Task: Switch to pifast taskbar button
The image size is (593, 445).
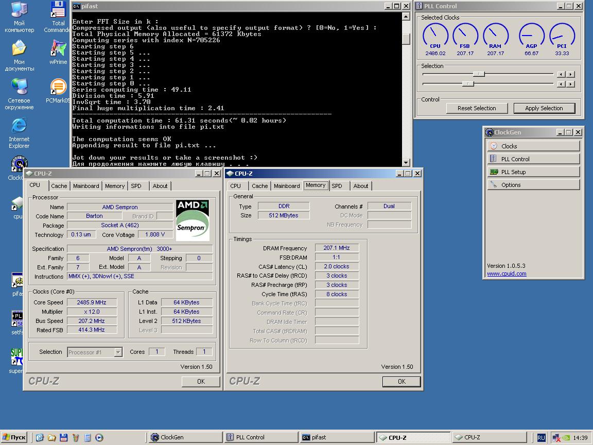Action: 337,437
